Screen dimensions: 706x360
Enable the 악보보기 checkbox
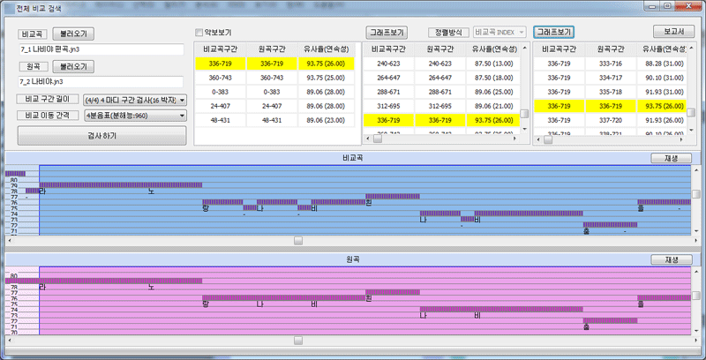199,33
